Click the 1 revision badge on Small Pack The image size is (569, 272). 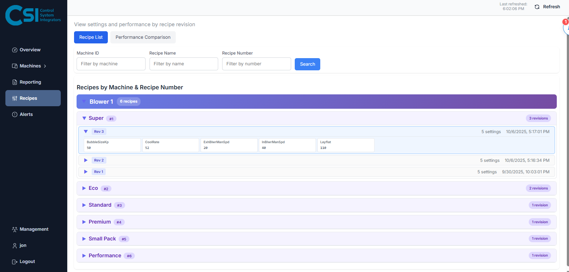540,239
